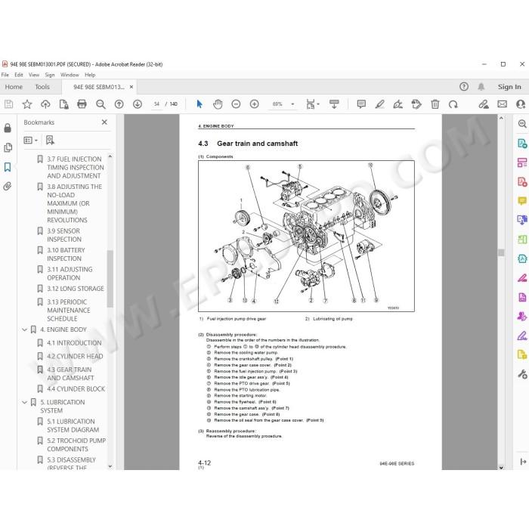The image size is (529, 529).
Task: Select the Highlight text pen
Action: [x=380, y=104]
